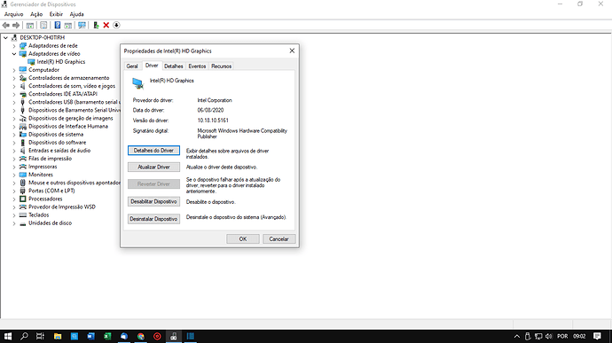The width and height of the screenshot is (612, 343).
Task: Select Provedor de Impressão WSD
Action: [62, 207]
